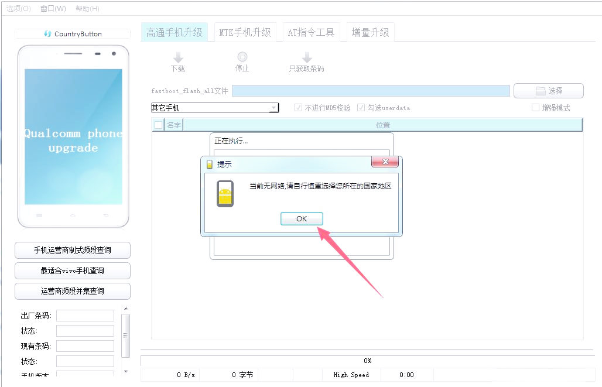
Task: Click the scrollbar down arrow near 手机版本
Action: point(125,371)
